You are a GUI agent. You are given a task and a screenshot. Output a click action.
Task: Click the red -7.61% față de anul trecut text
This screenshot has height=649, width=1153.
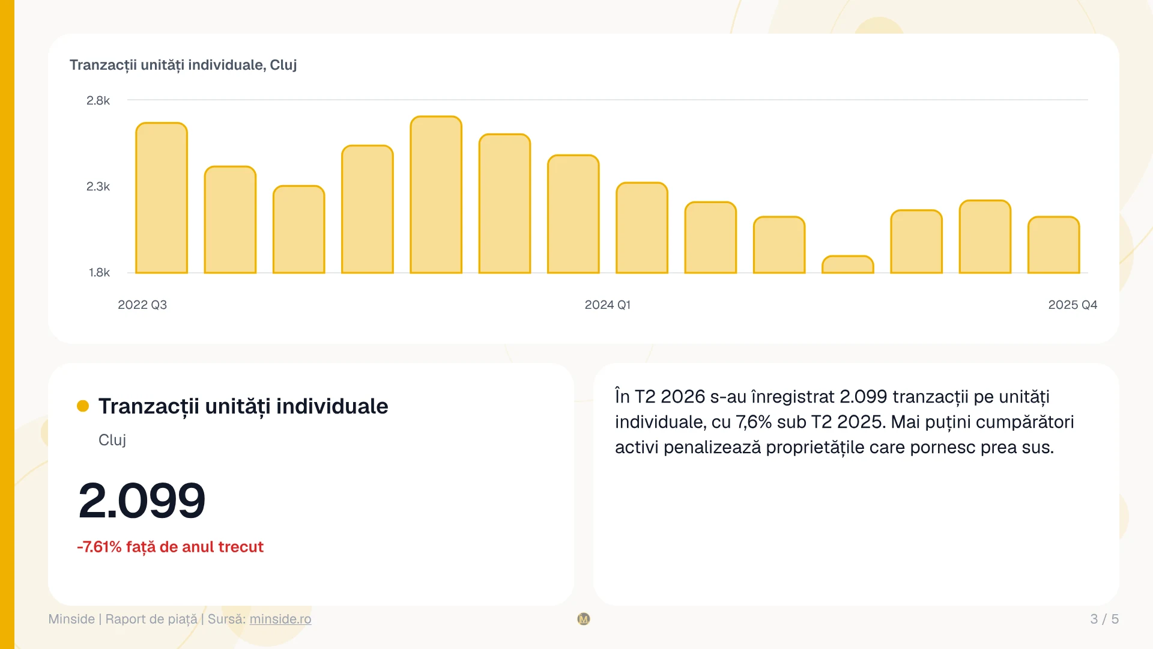tap(170, 547)
